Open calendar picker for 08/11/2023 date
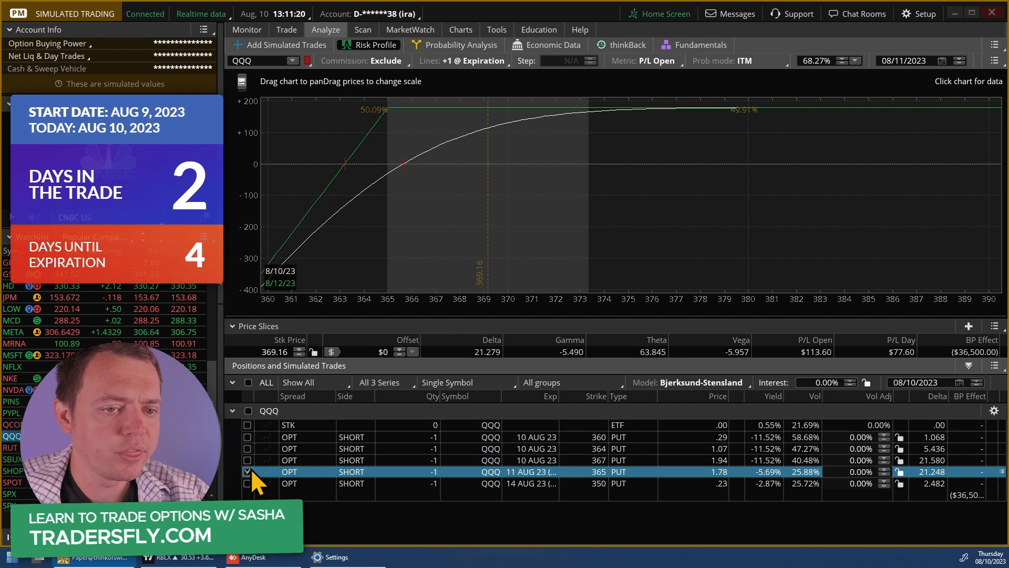Viewport: 1009px width, 568px height. click(942, 61)
